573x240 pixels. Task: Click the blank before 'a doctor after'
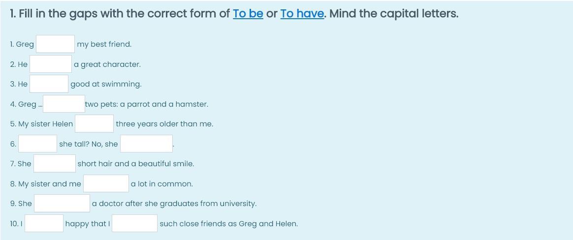tap(62, 204)
